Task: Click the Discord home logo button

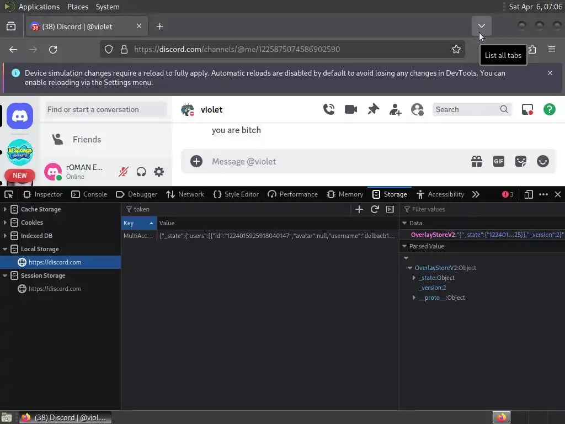Action: click(20, 116)
